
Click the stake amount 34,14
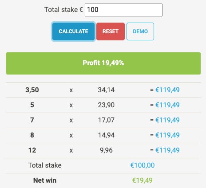(x=106, y=90)
